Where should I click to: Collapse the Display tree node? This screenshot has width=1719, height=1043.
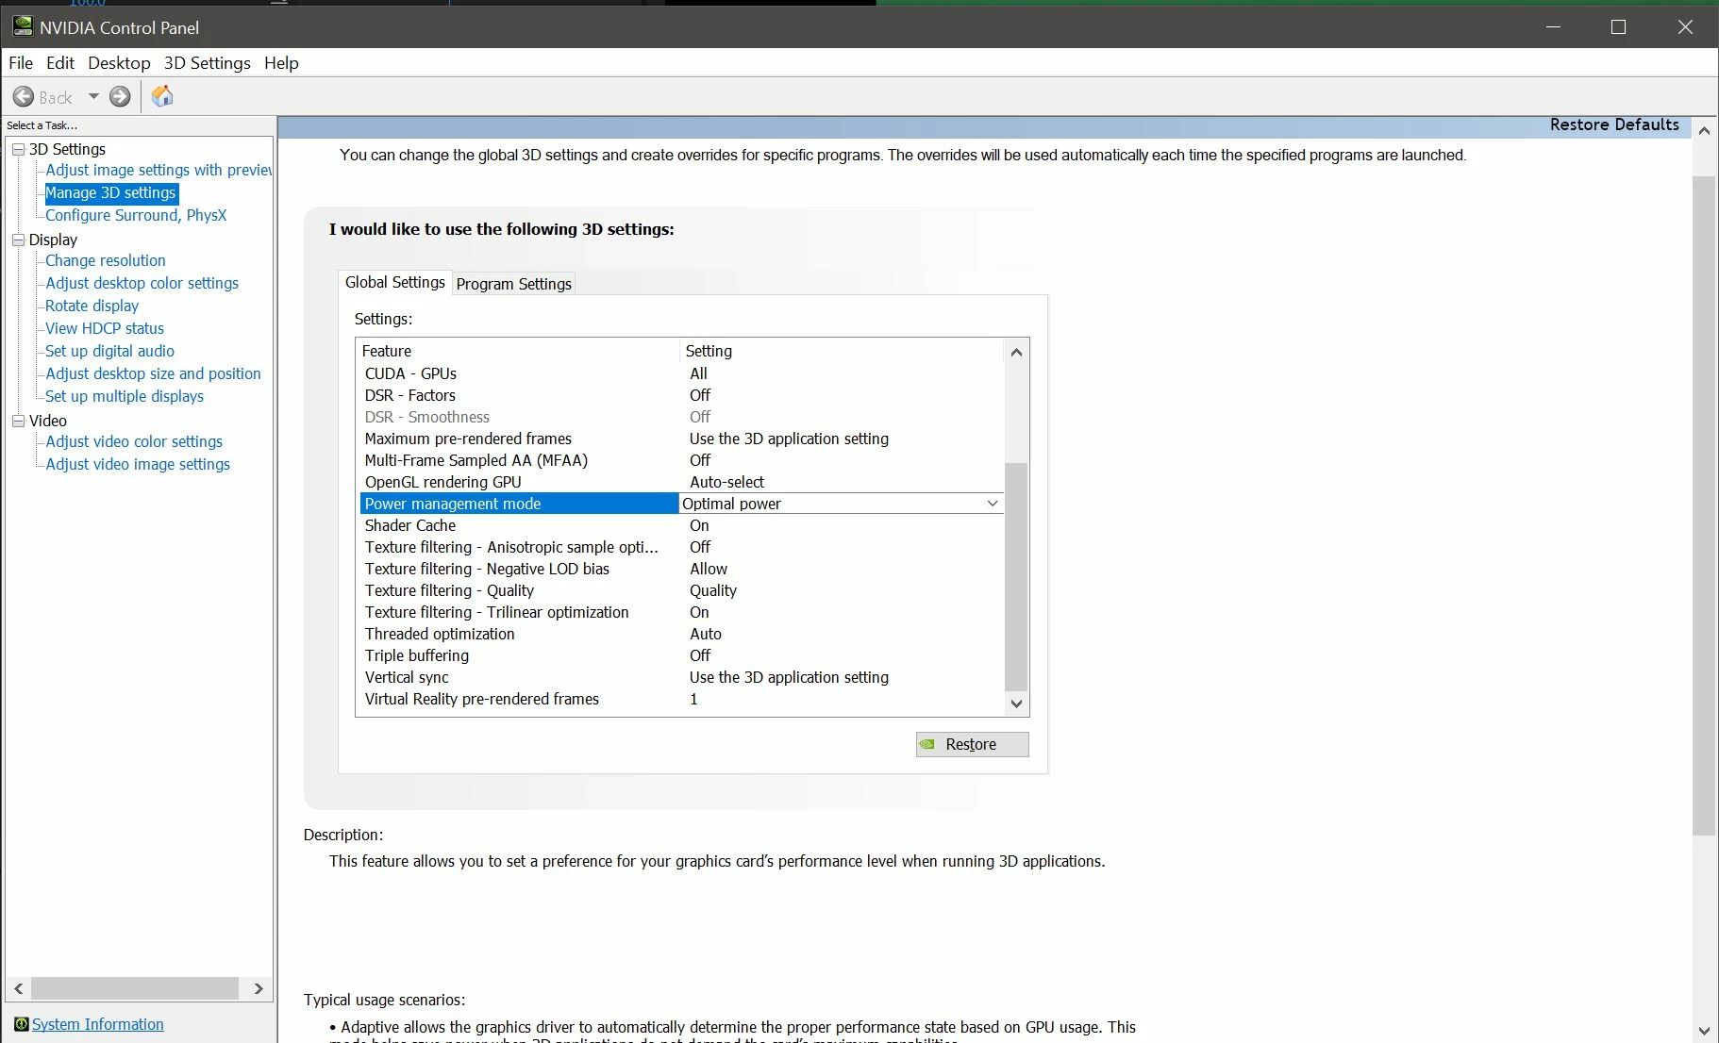point(18,240)
